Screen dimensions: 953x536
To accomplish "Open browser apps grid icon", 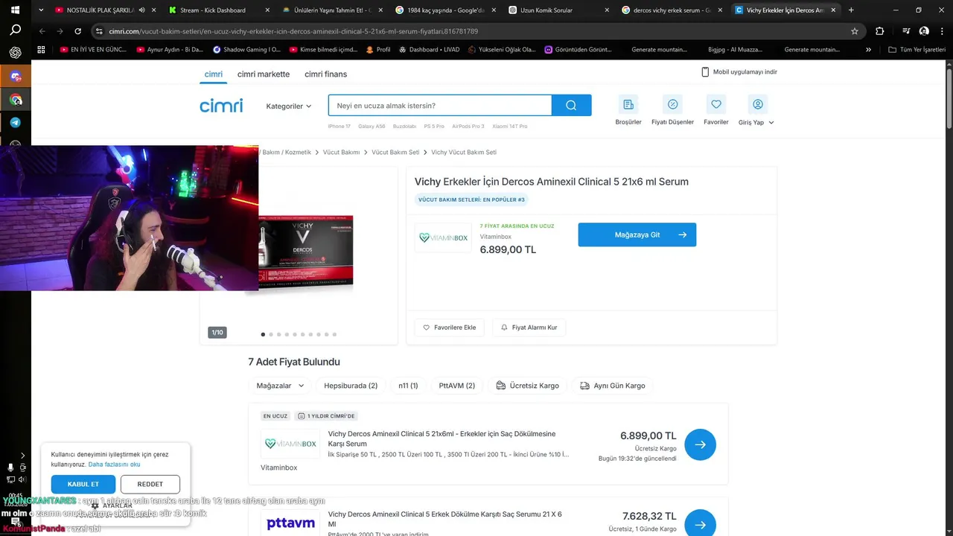I will pyautogui.click(x=42, y=50).
